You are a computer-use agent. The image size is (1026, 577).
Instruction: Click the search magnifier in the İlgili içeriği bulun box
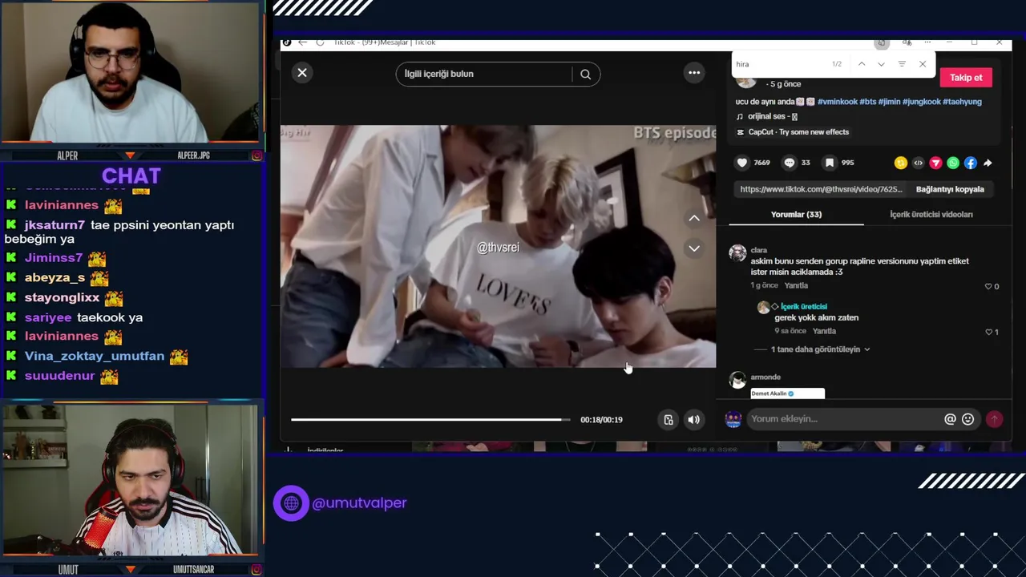(586, 75)
